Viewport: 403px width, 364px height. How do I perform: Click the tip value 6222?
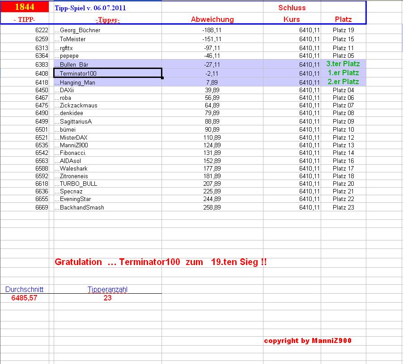click(x=42, y=30)
